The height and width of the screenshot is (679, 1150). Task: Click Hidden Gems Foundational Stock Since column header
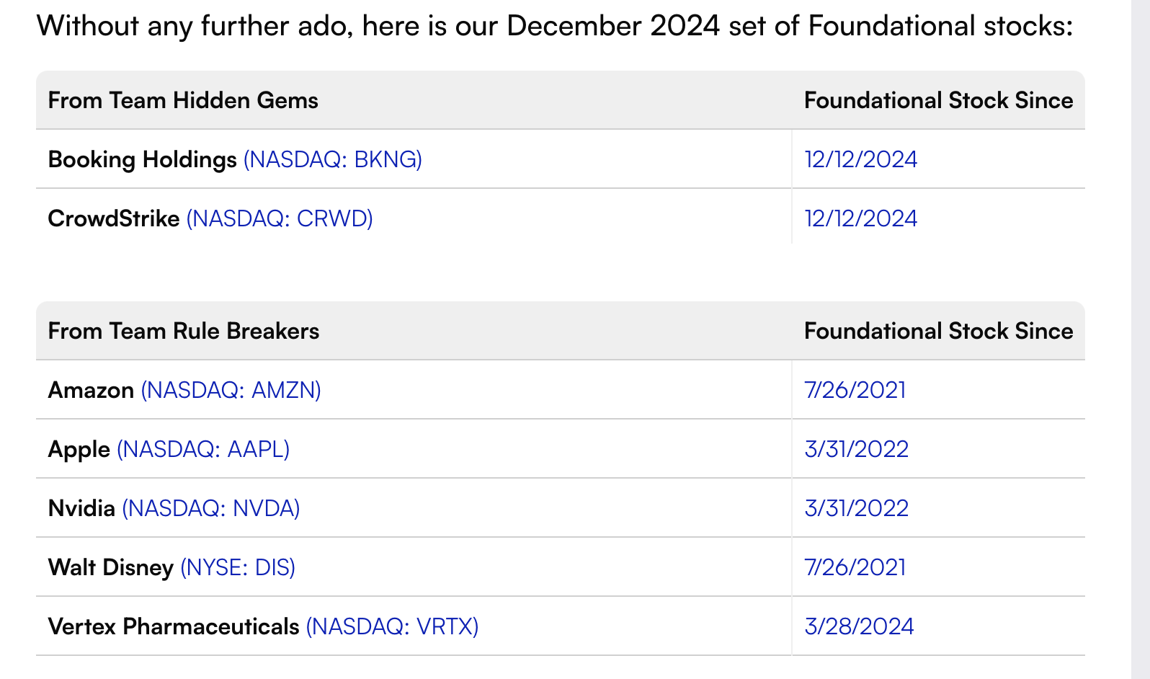click(938, 100)
